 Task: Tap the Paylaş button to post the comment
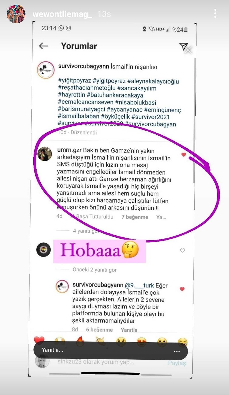(x=177, y=363)
